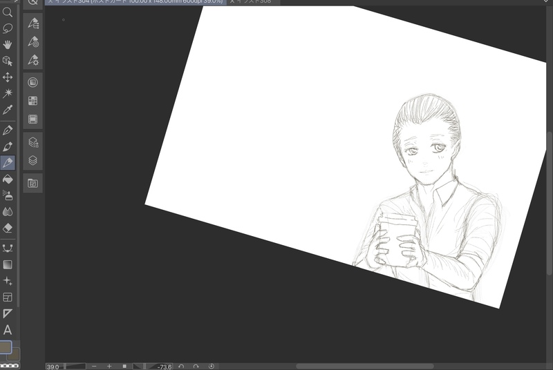Reset canvas rotation with circular icon
The width and height of the screenshot is (553, 370).
tap(212, 367)
